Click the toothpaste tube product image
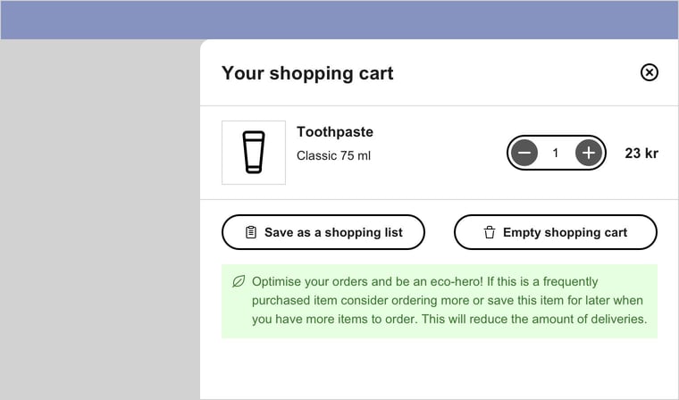 coord(254,153)
